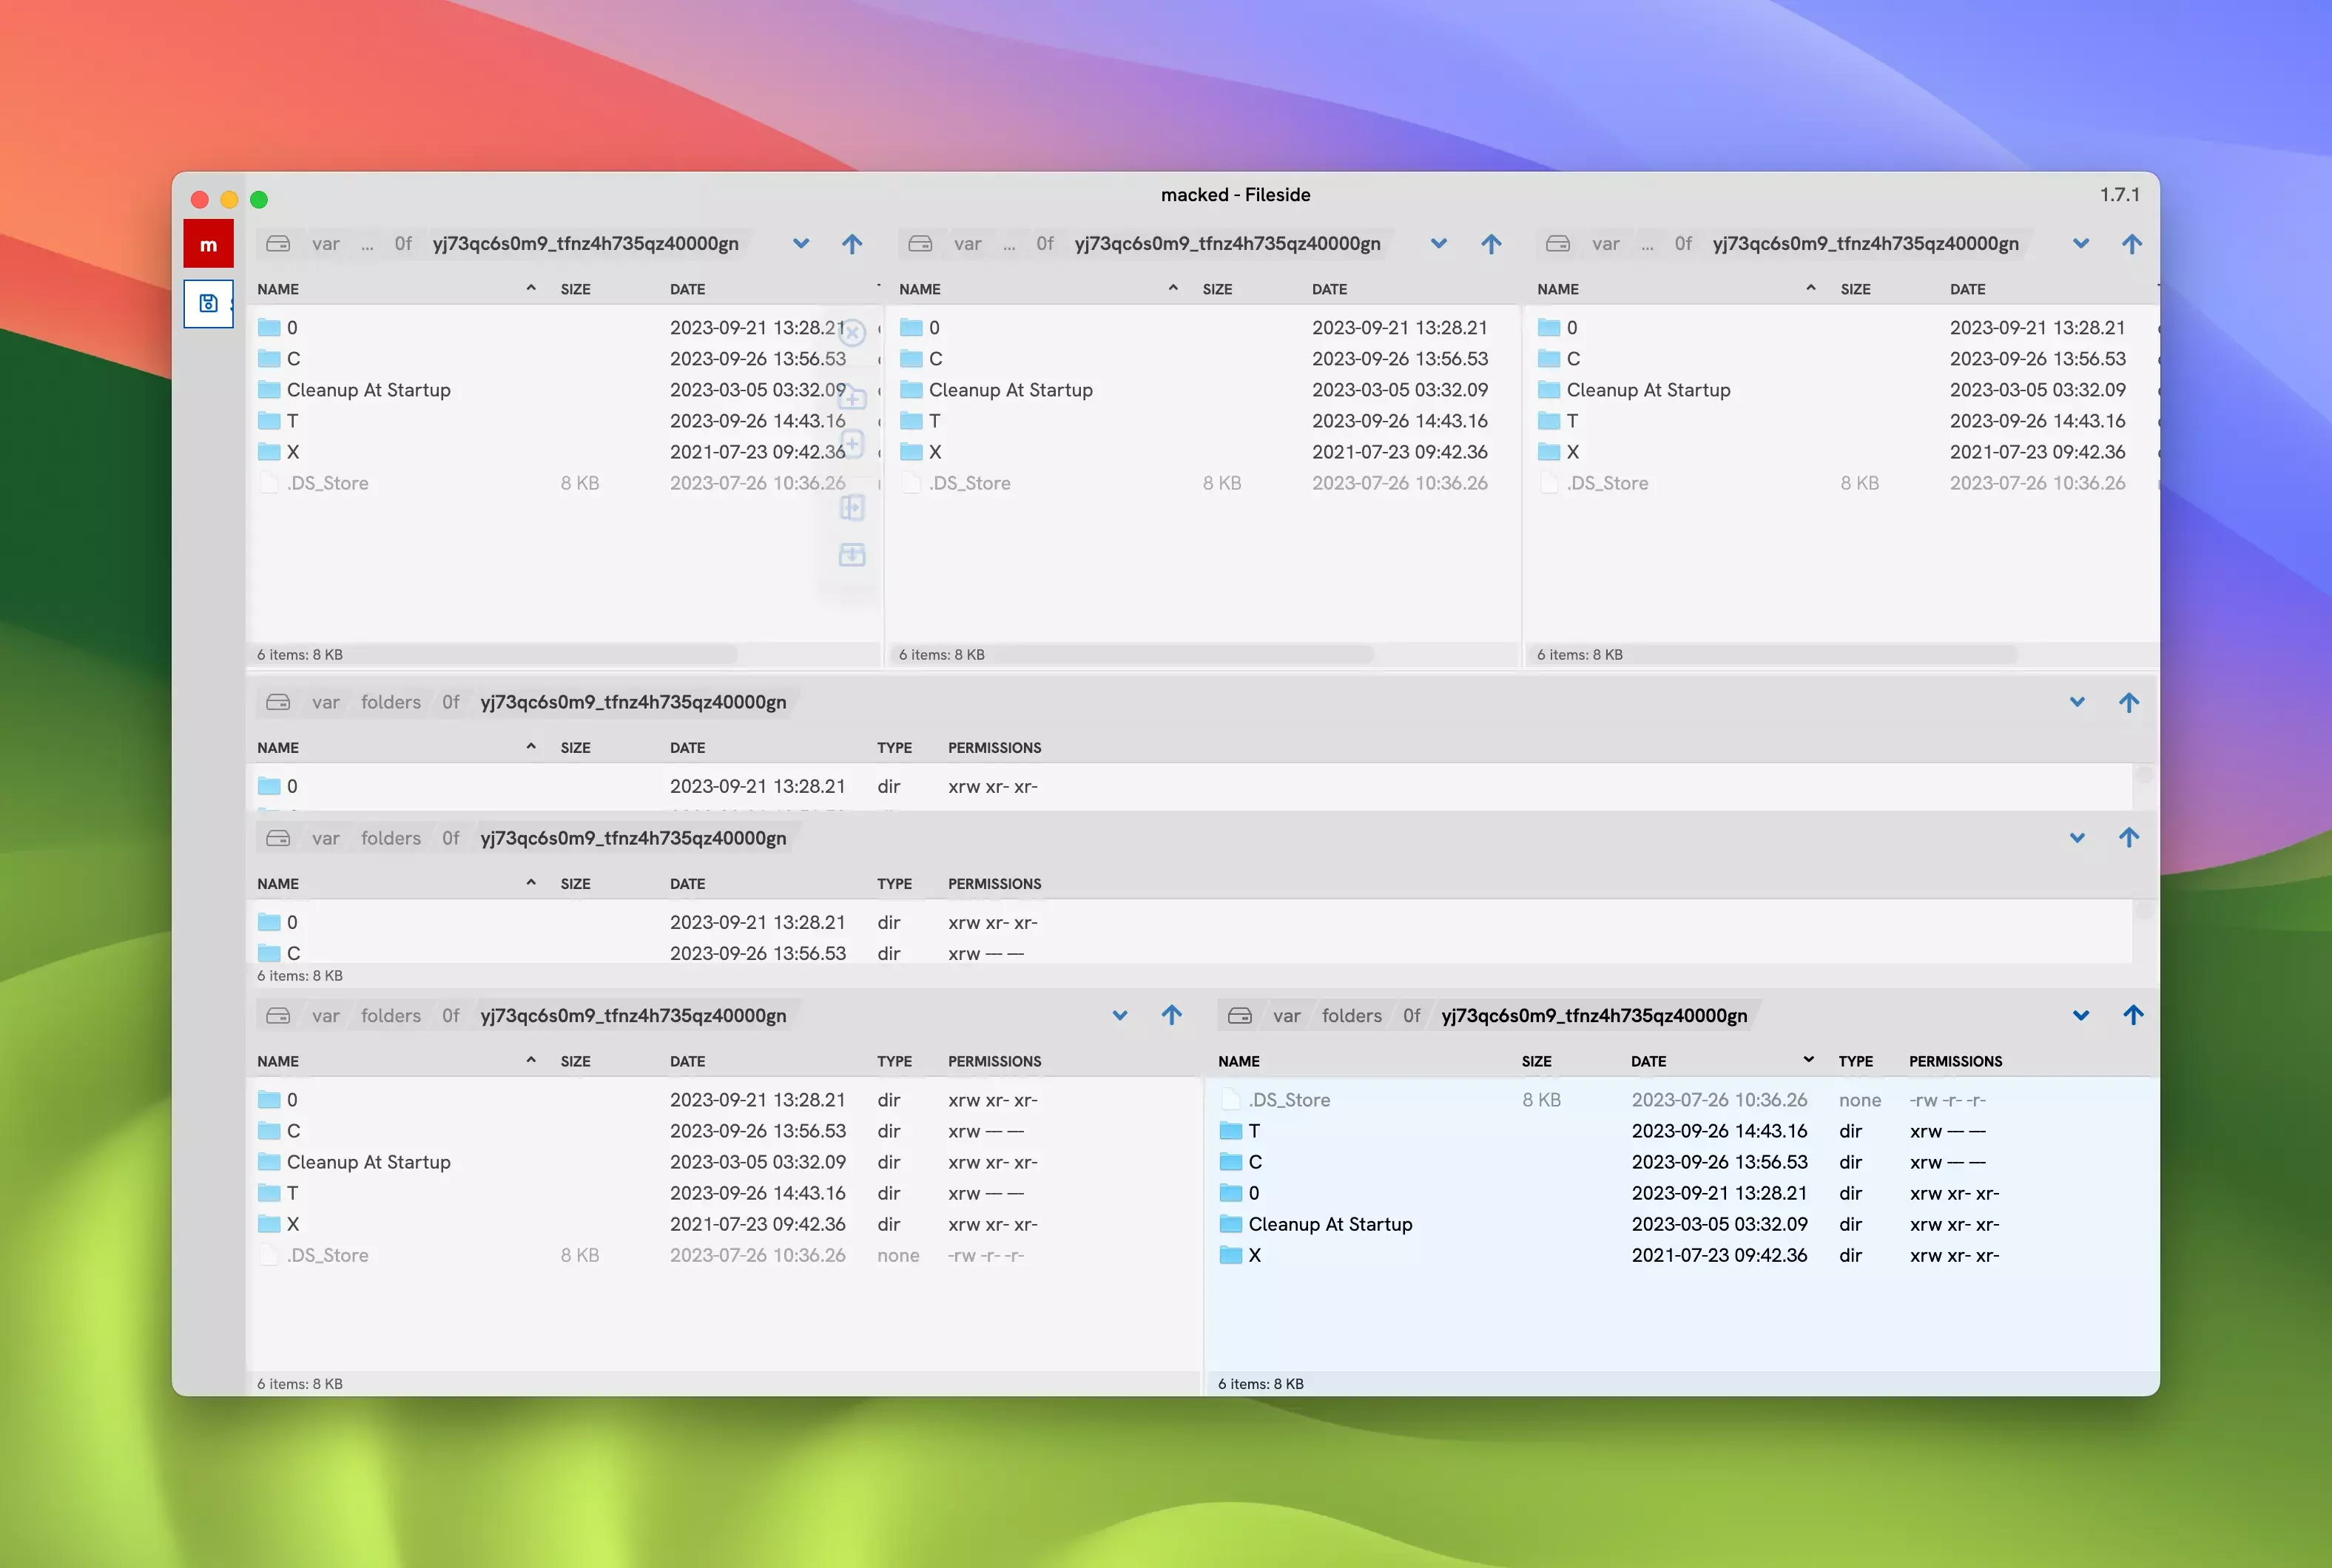2332x1568 pixels.
Task: Click the new folder icon in top-left pane
Action: coord(852,398)
